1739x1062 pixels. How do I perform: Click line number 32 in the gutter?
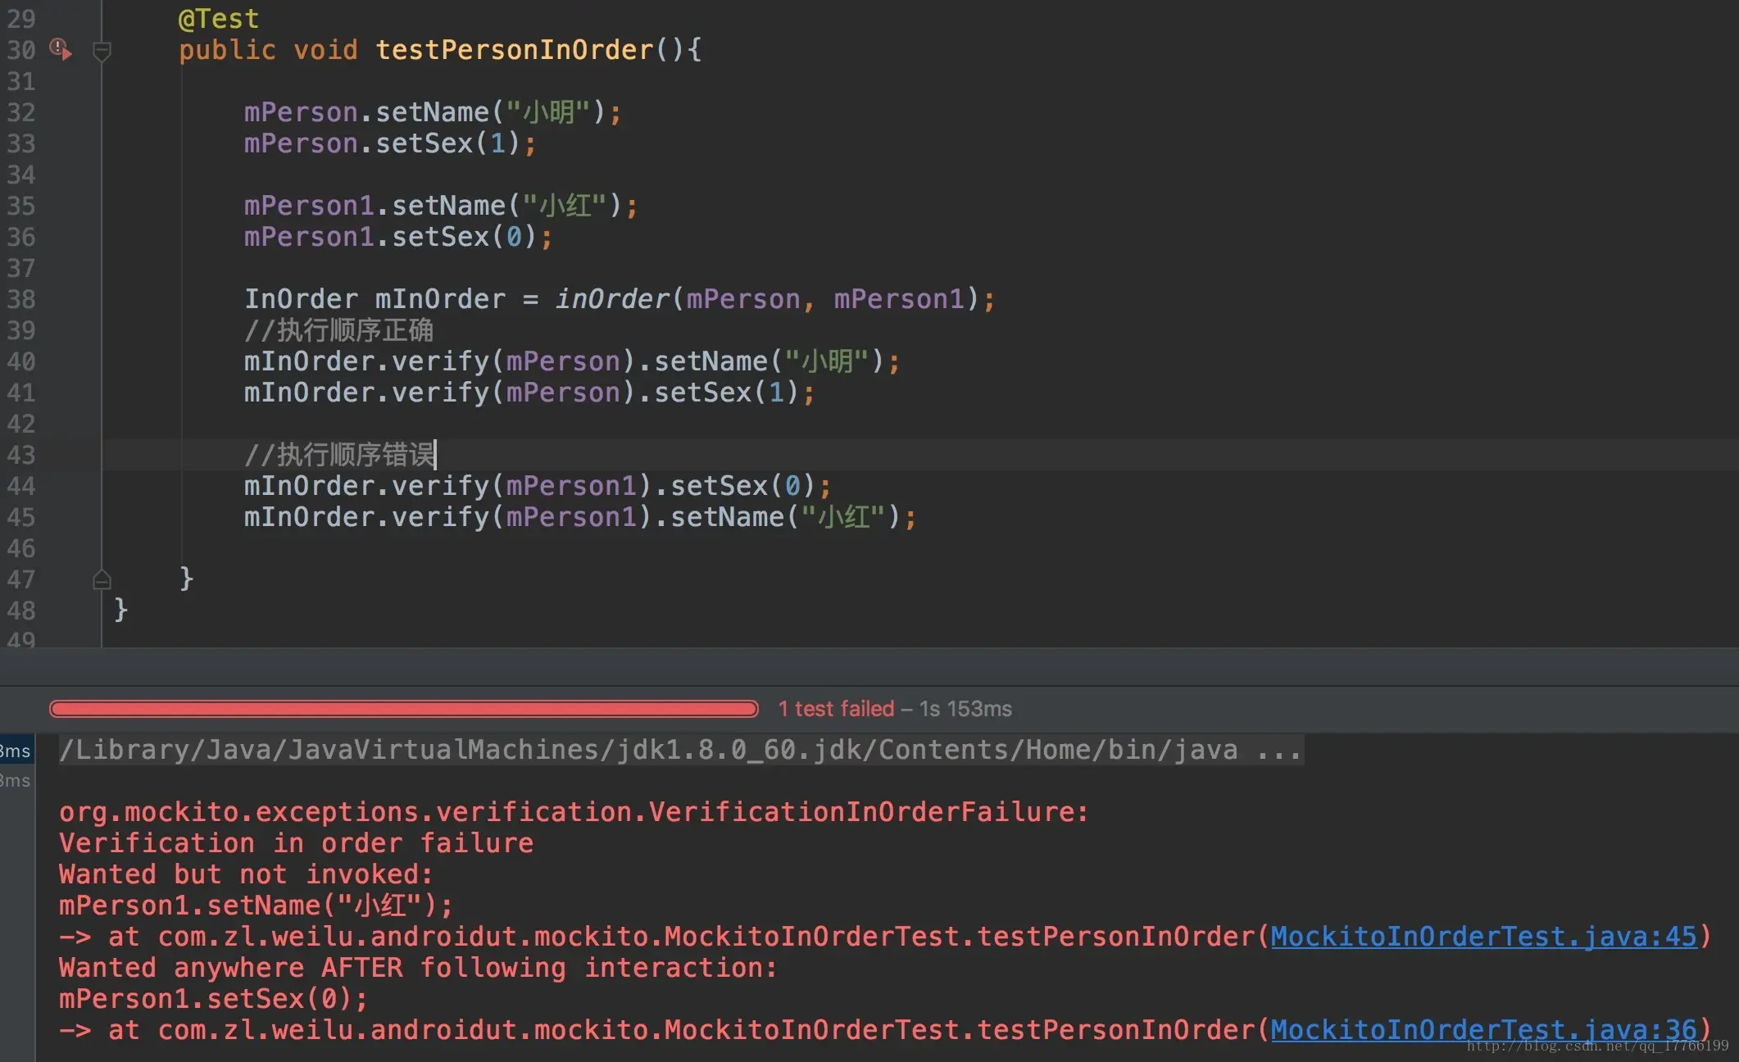pyautogui.click(x=21, y=112)
